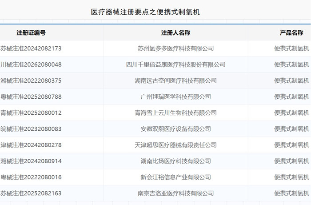Screen dimensions: 311x205
Task: Click 便携式制氧机 in the 湖南远古空间 row
Action: click(291, 80)
